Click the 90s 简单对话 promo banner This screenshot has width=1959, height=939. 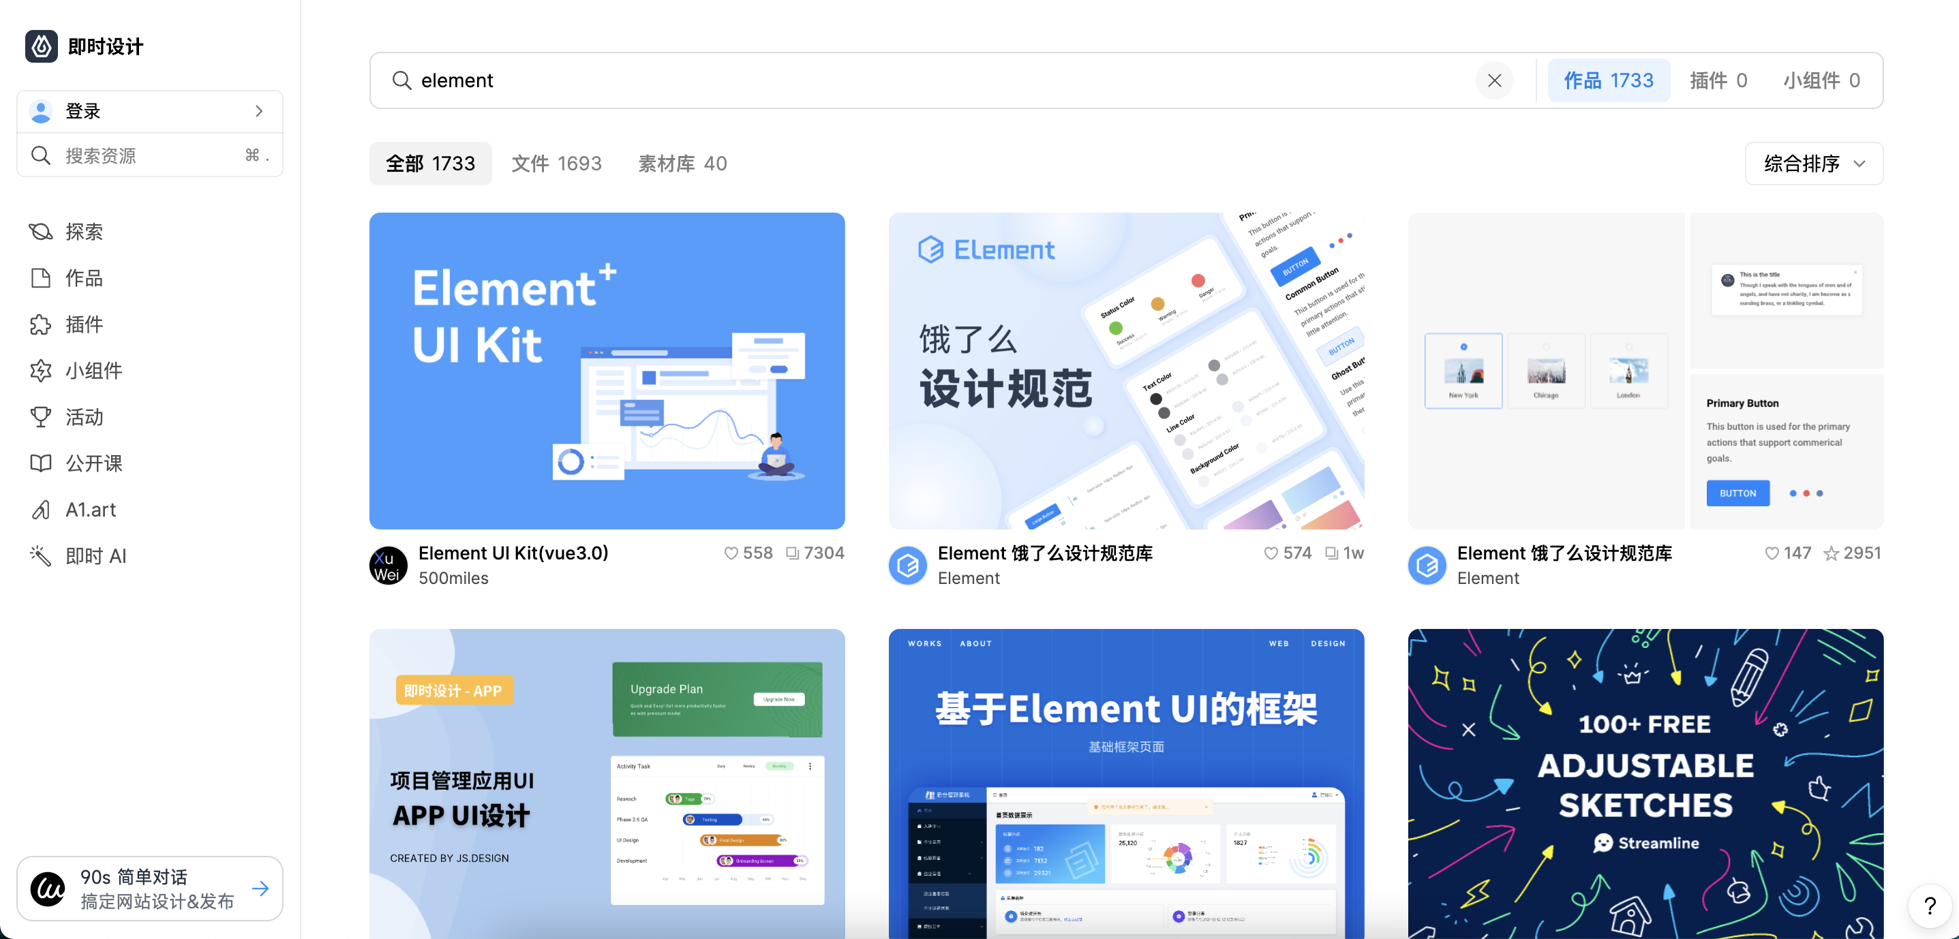[150, 888]
